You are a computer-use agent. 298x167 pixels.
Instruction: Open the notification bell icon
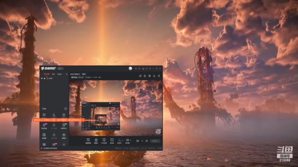coord(154,76)
